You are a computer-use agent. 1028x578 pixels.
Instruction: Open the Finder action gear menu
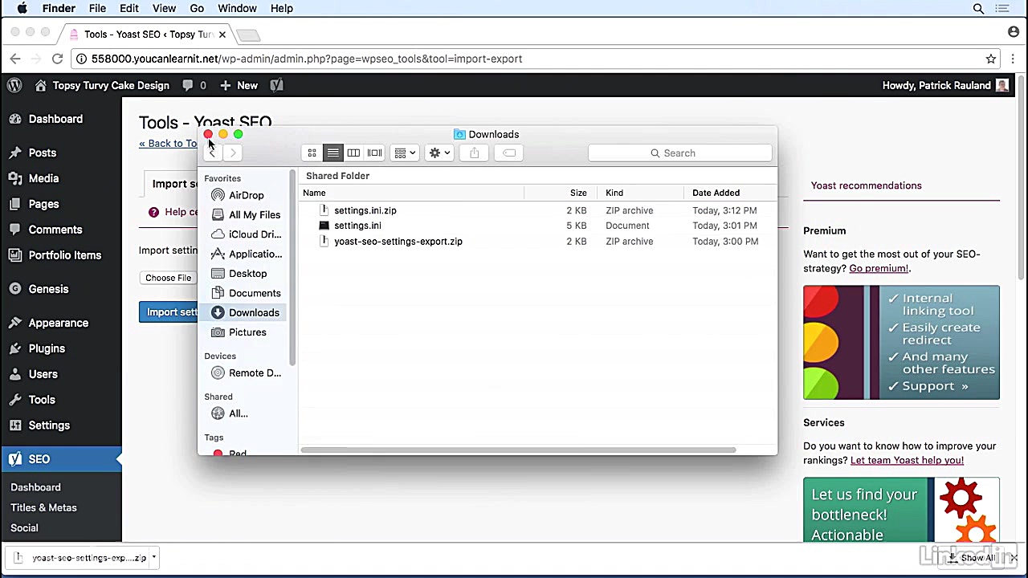pyautogui.click(x=440, y=153)
